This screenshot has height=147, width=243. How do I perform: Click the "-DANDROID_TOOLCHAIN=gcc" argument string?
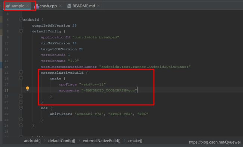tap(109, 90)
